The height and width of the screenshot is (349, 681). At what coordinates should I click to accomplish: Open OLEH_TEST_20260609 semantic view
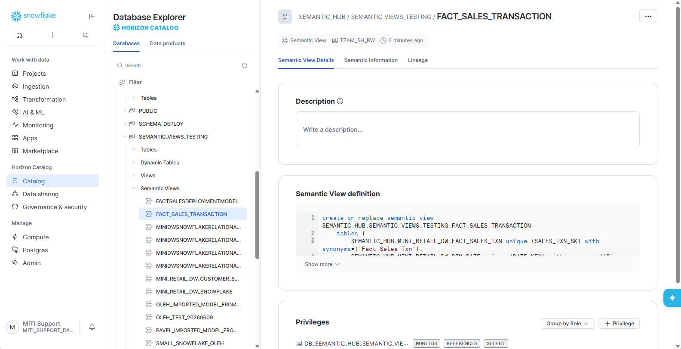[x=193, y=317]
